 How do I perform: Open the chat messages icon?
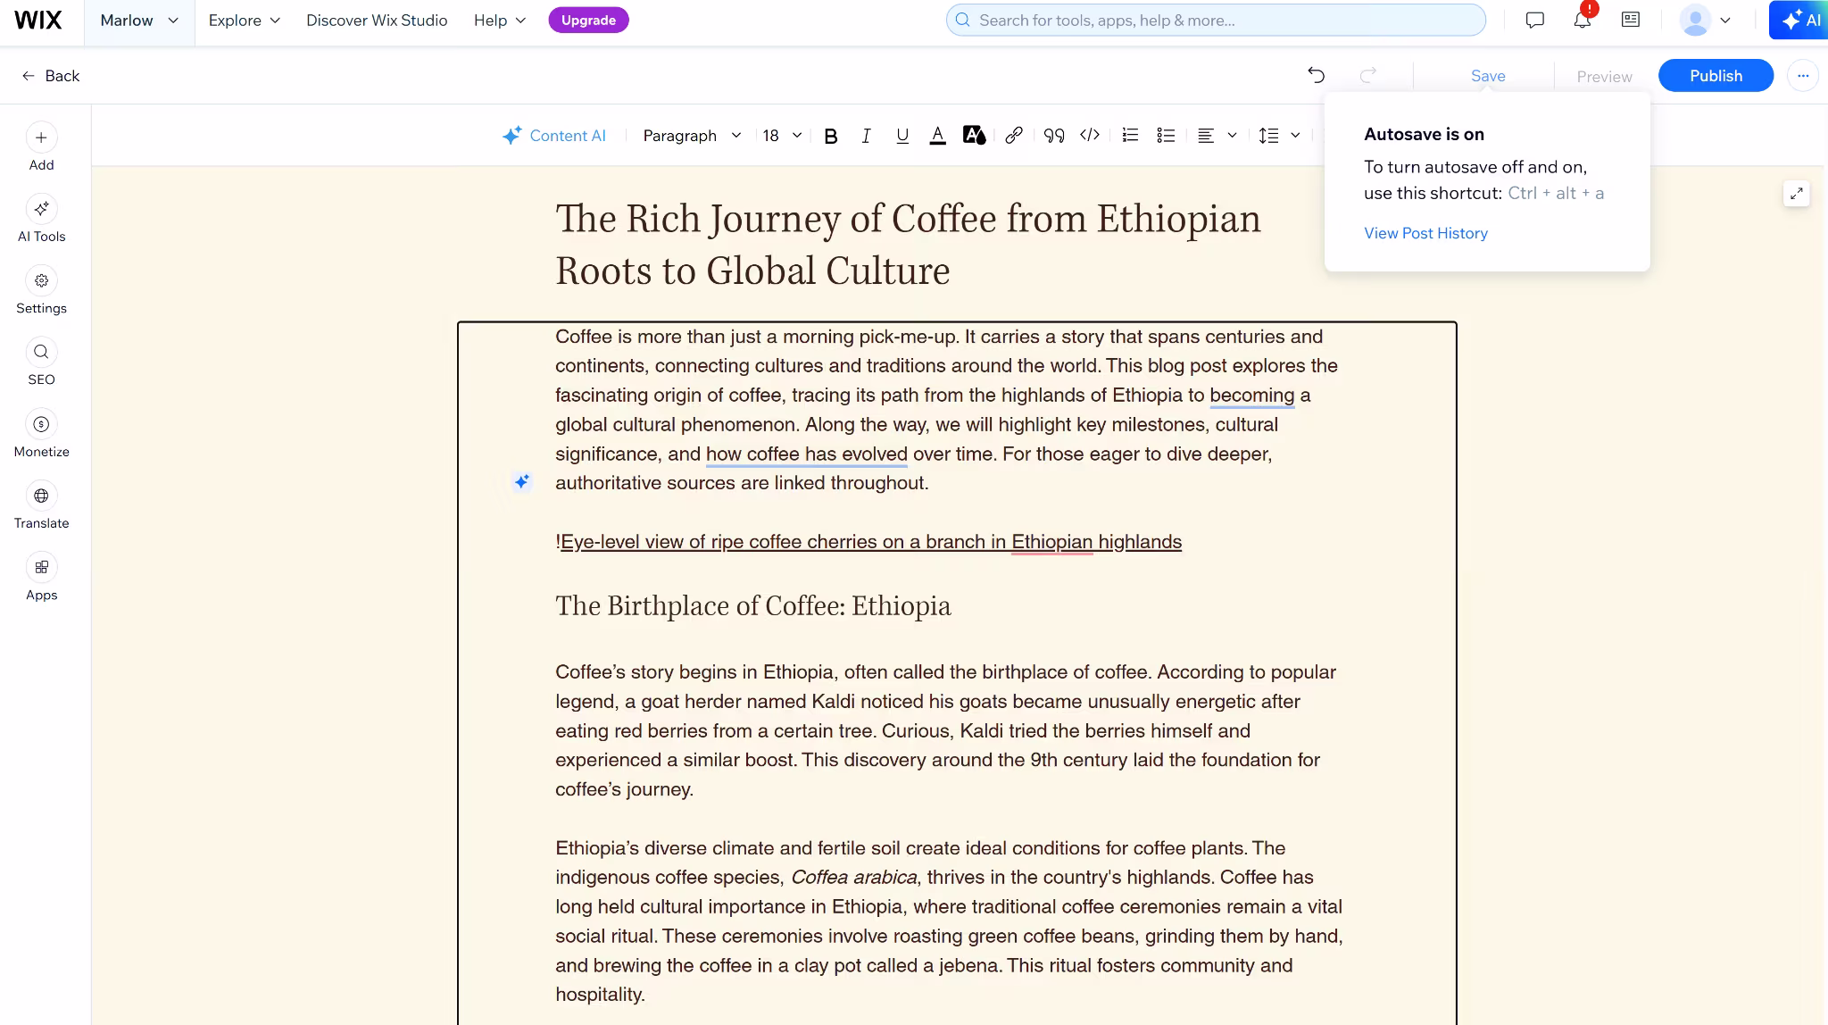coord(1534,20)
